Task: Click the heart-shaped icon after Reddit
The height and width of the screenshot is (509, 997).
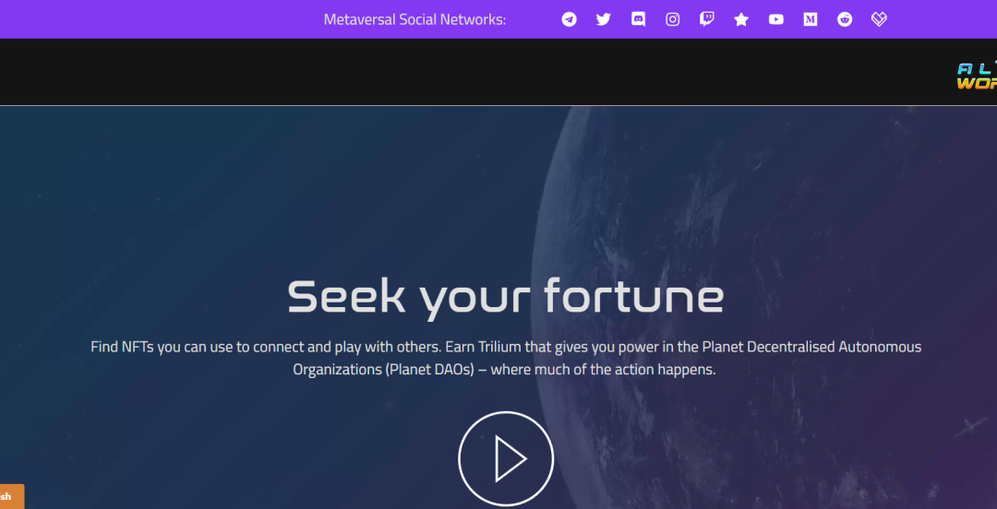Action: (879, 19)
